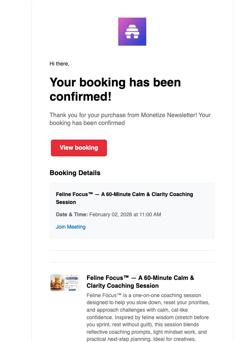This screenshot has width=248, height=342.
Task: Open the Join Meeting link
Action: 71,227
